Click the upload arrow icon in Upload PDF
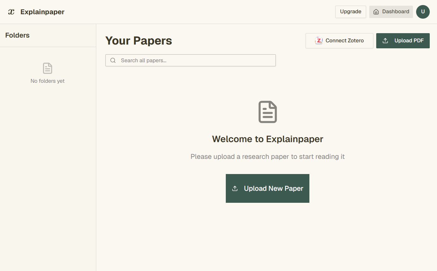The width and height of the screenshot is (437, 271). pos(385,41)
